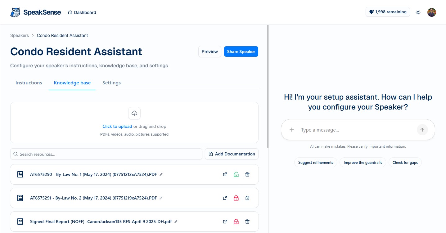
Task: Click the document icon for Signed-Final Report
Action: pyautogui.click(x=20, y=222)
